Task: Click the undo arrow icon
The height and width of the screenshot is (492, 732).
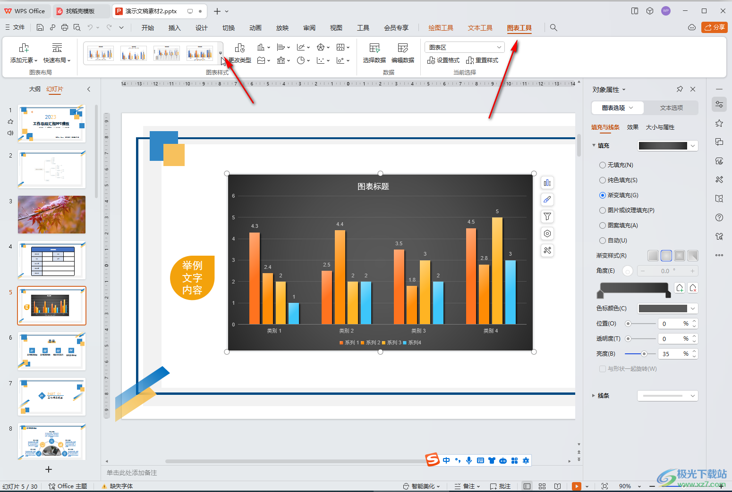Action: tap(90, 28)
